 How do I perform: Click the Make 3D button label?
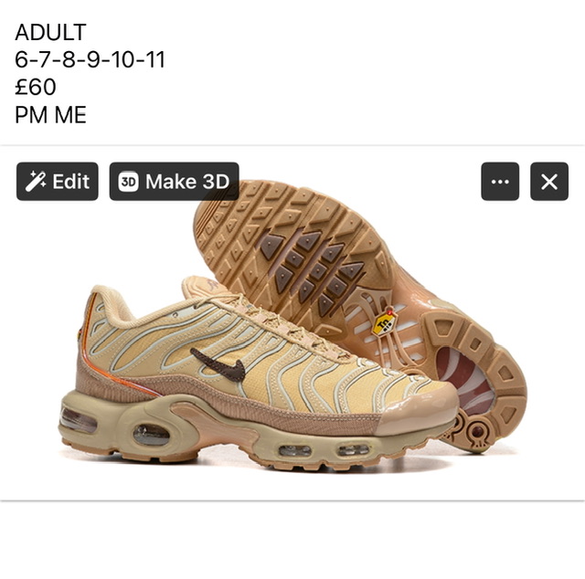tap(187, 182)
